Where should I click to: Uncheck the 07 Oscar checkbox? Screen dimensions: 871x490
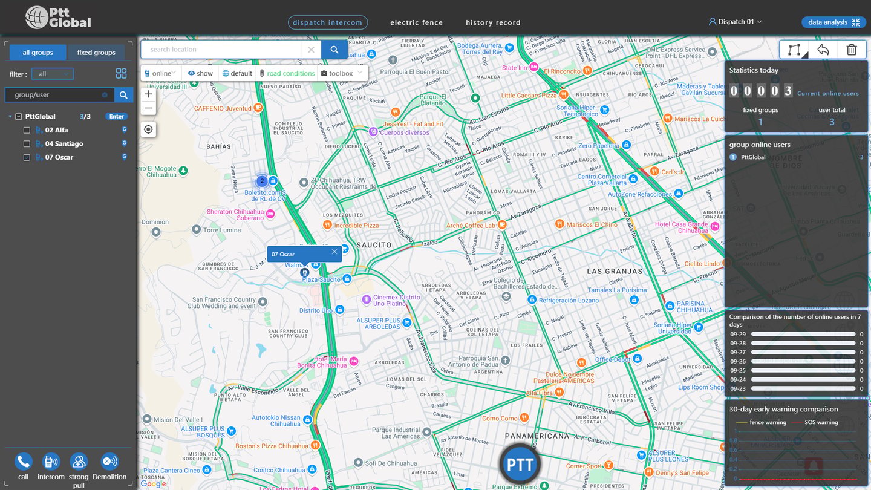tap(27, 157)
